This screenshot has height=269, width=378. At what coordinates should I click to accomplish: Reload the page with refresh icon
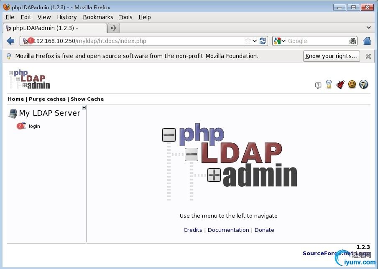[263, 41]
